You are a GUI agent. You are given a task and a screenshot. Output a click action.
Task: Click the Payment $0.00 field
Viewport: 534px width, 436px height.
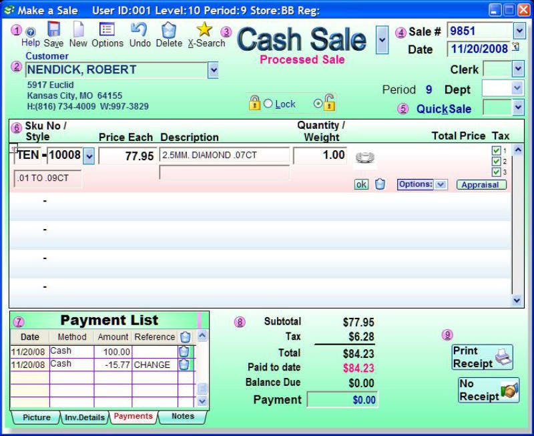pyautogui.click(x=342, y=399)
